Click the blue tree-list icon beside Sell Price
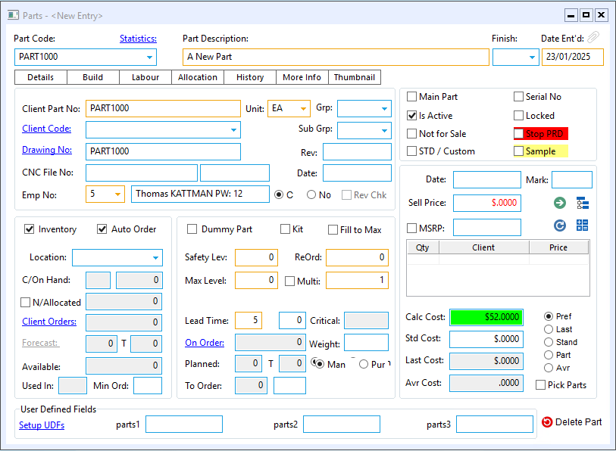The height and width of the screenshot is (451, 616). tap(583, 203)
